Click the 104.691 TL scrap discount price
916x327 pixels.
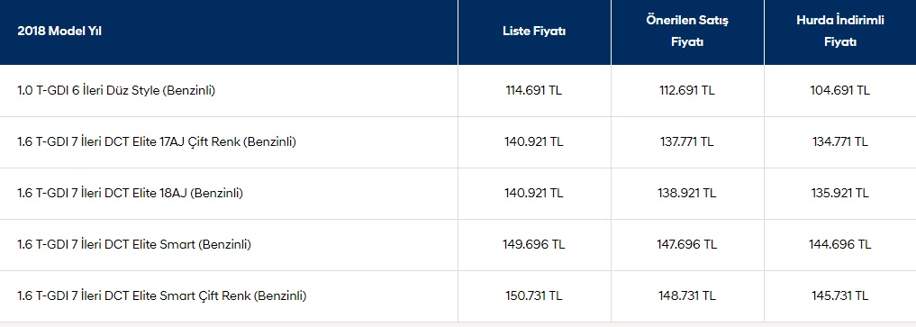840,90
